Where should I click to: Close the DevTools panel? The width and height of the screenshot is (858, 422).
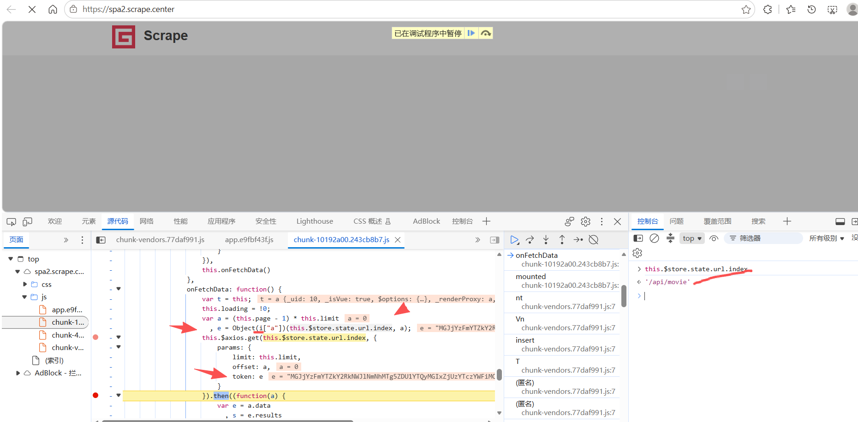617,222
